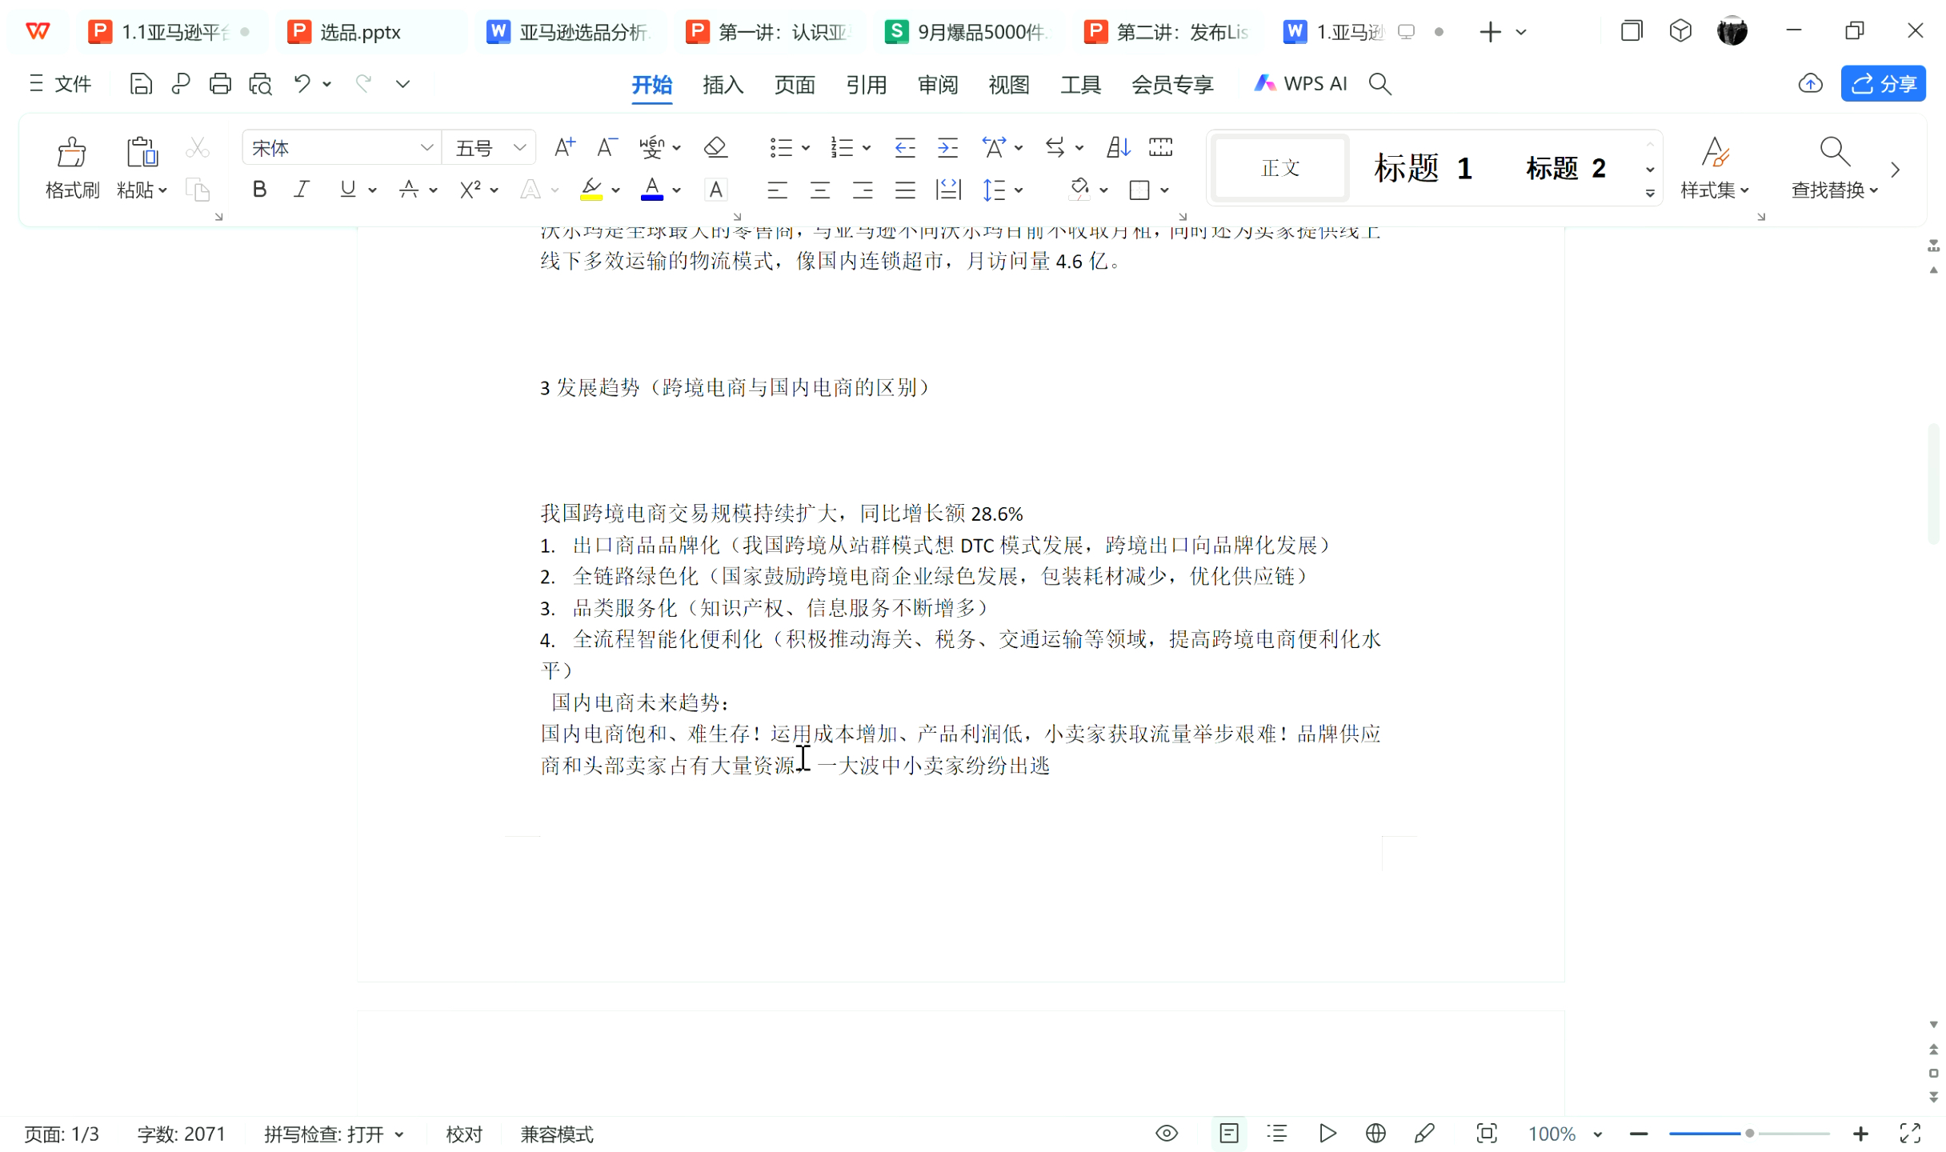Toggle eye protection mode icon
The image size is (1946, 1152).
(x=1167, y=1134)
